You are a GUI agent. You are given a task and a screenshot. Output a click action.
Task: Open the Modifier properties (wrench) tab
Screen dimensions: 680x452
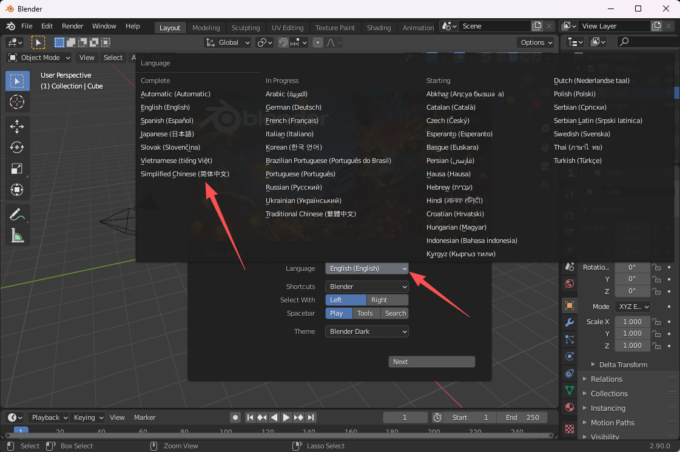(569, 322)
